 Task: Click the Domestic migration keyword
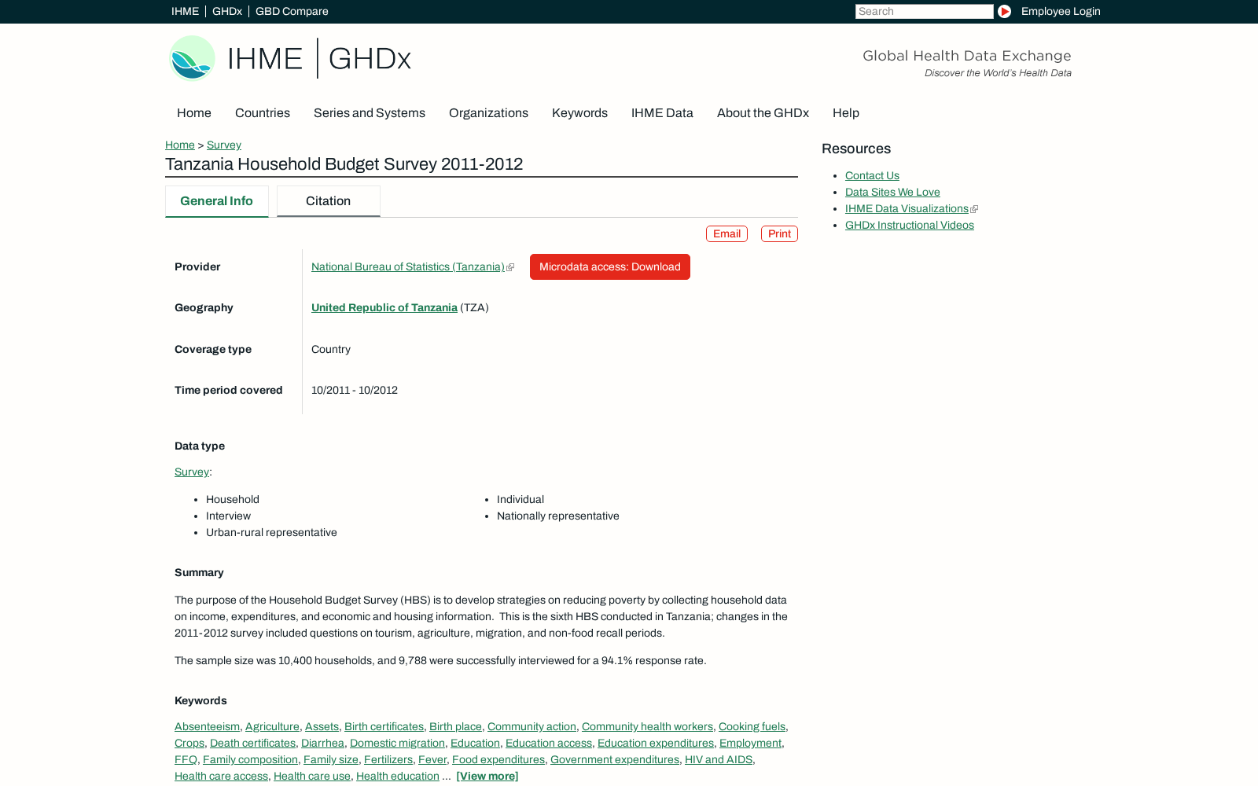pos(397,744)
